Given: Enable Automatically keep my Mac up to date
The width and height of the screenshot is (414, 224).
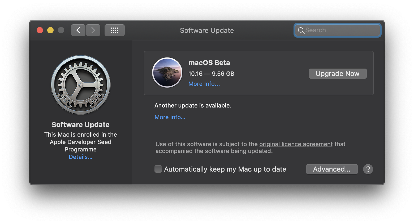Looking at the screenshot, I should [x=158, y=169].
